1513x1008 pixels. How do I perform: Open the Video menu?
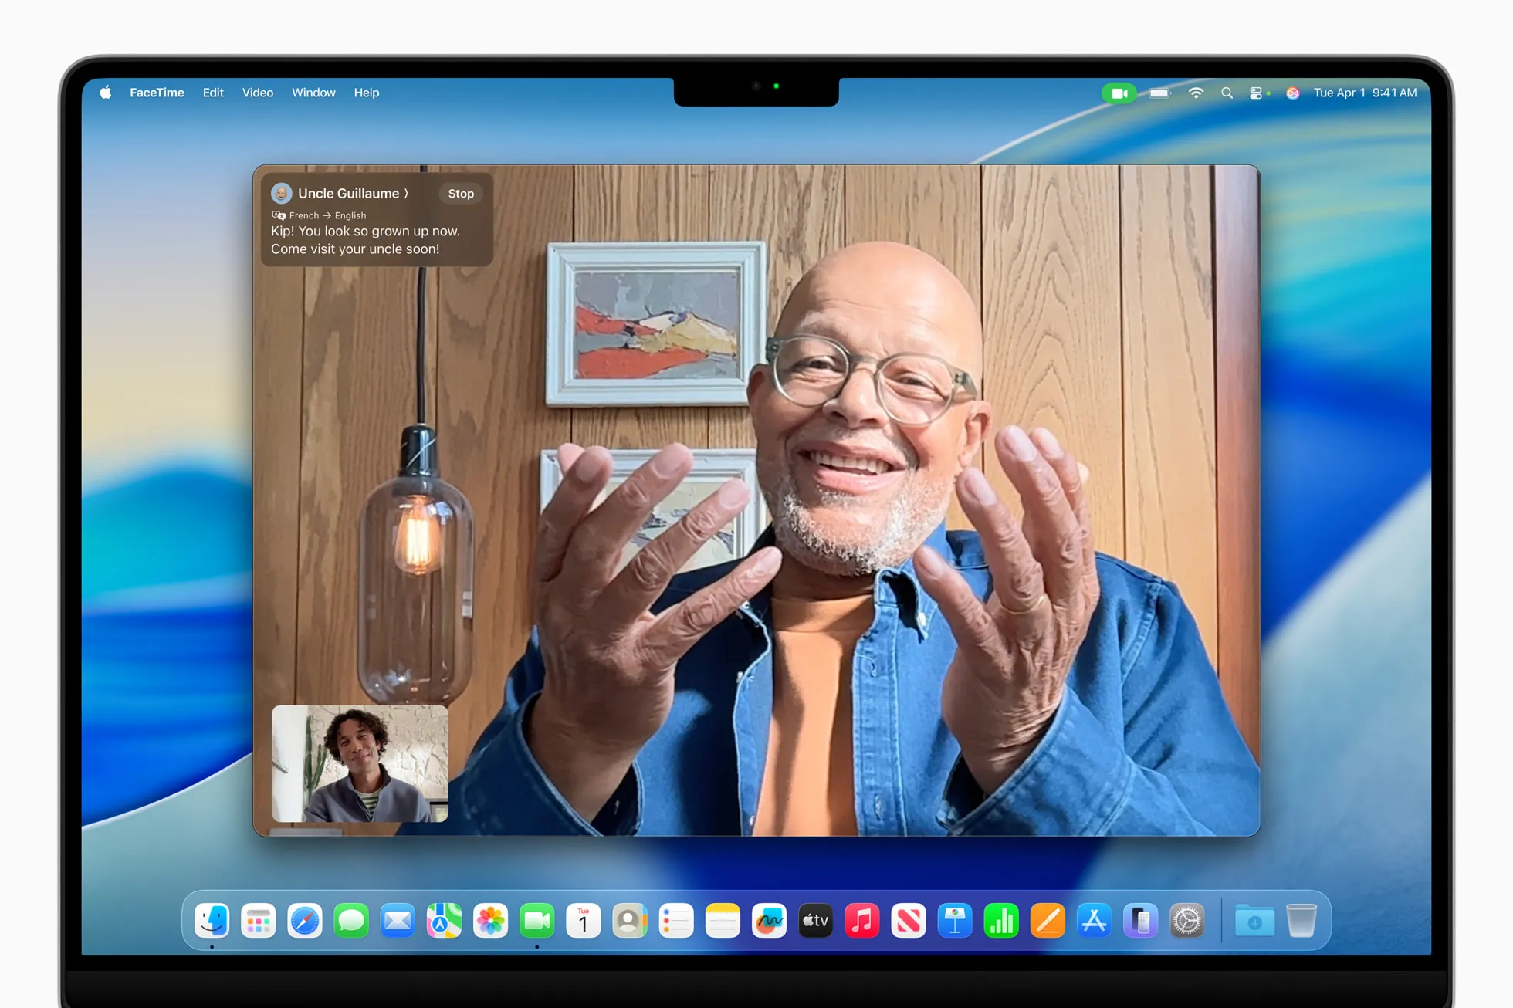coord(257,92)
